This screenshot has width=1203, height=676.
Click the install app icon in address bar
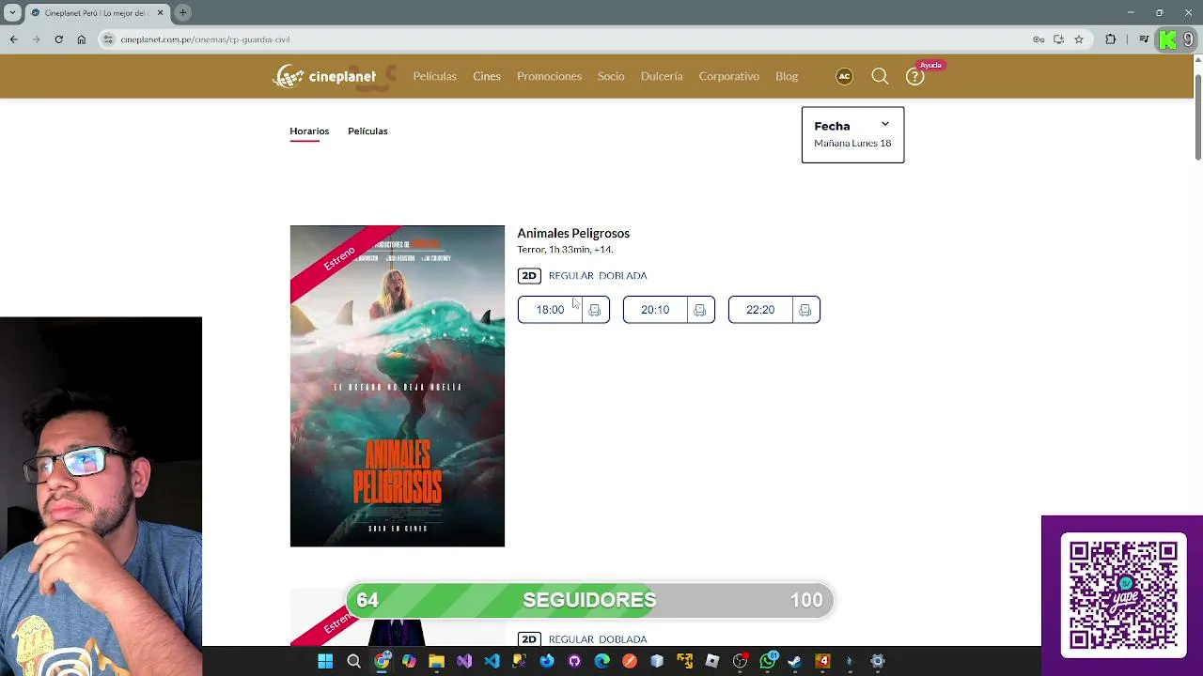coord(1058,39)
